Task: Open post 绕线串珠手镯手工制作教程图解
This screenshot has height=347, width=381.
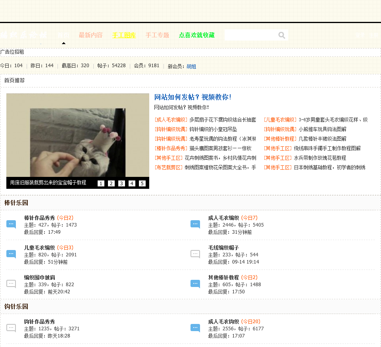Action: click(x=327, y=148)
